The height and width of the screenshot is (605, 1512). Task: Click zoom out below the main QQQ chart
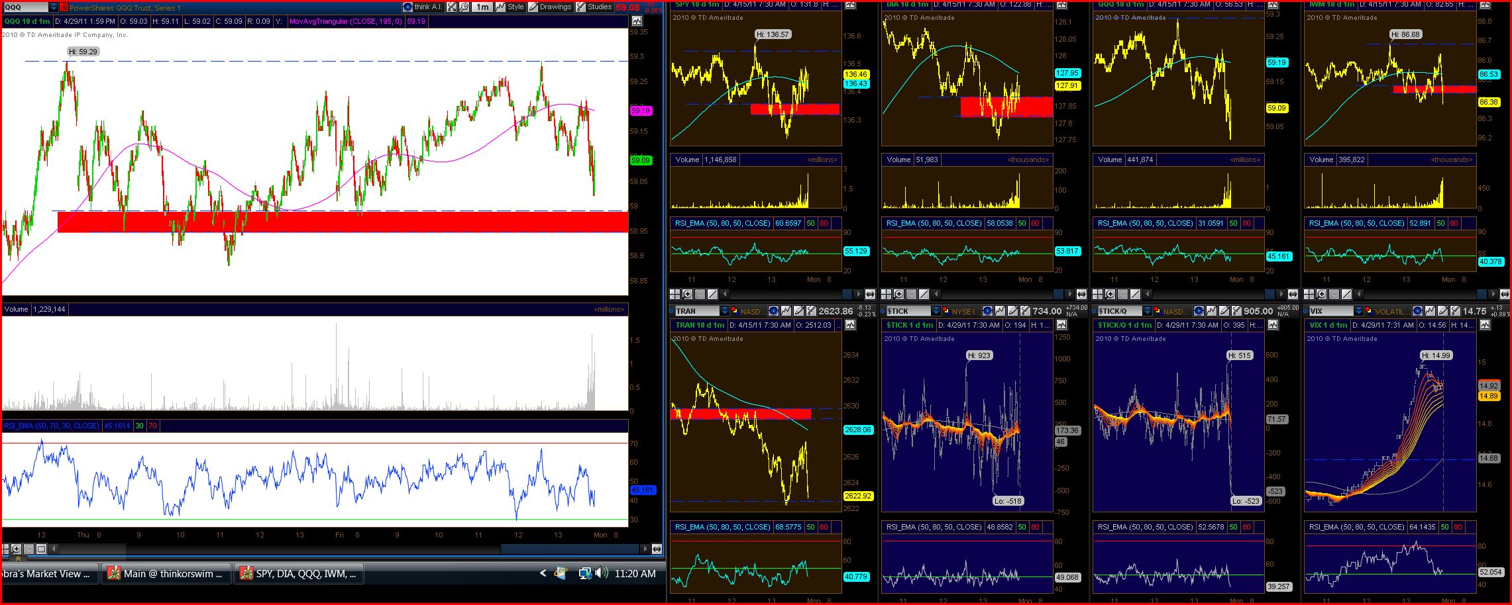tap(29, 549)
